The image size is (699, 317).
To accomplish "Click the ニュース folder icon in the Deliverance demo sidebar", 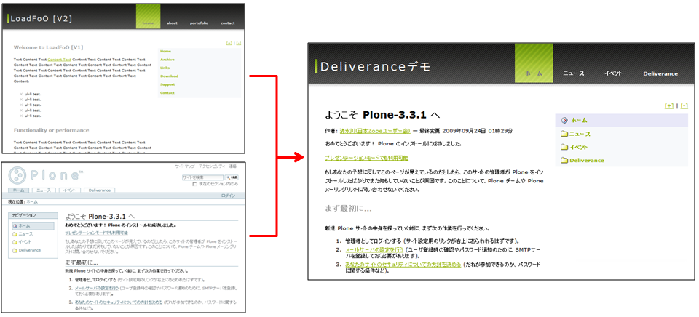I will click(564, 134).
